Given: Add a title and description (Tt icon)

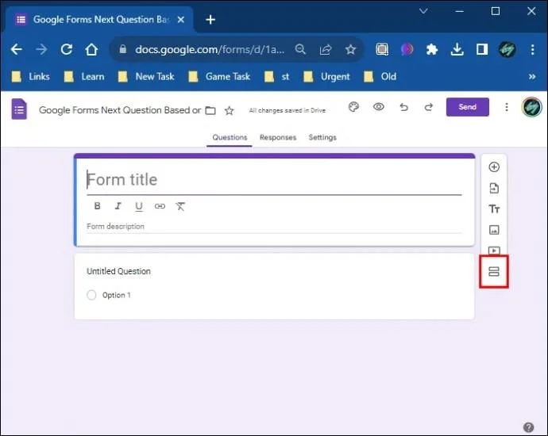Looking at the screenshot, I should (x=494, y=209).
